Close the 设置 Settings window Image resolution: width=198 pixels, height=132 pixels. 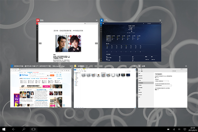click(186, 66)
